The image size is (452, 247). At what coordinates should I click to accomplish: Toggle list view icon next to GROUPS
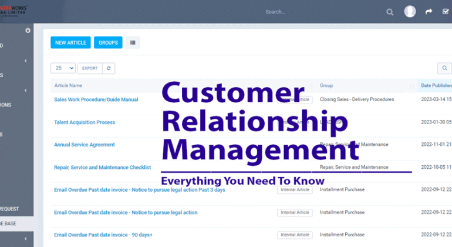pos(133,42)
